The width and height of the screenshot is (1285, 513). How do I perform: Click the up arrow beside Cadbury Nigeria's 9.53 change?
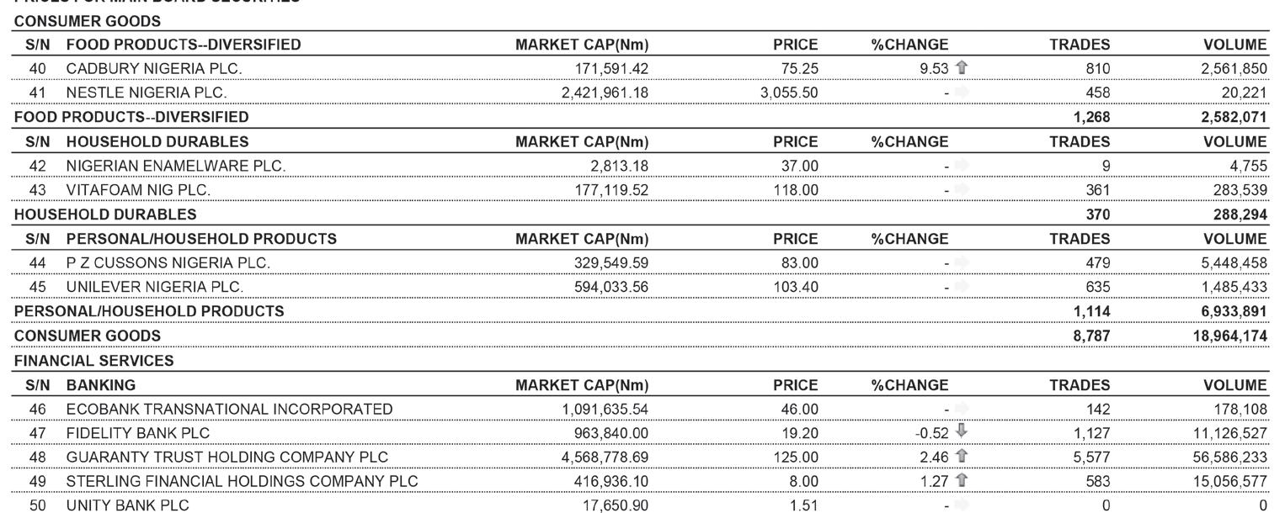coord(962,68)
